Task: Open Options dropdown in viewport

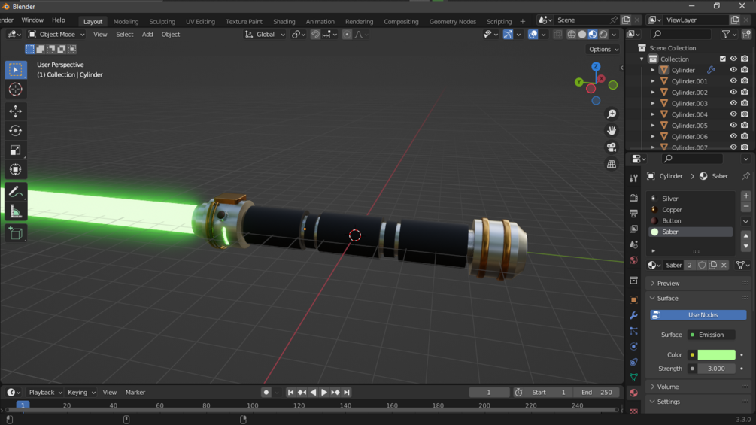Action: [603, 49]
